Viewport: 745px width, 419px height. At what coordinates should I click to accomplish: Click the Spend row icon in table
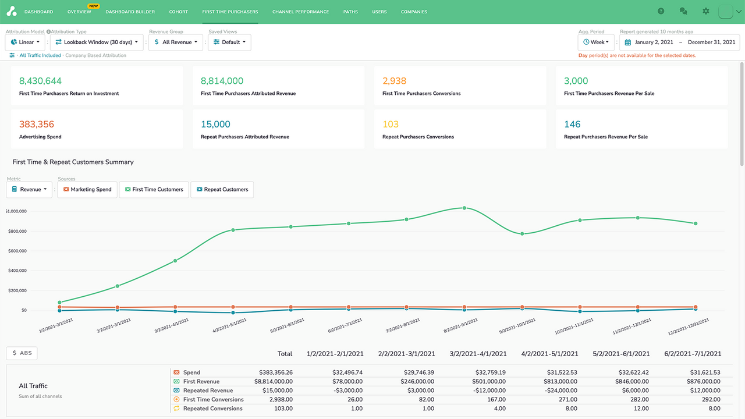pos(176,372)
